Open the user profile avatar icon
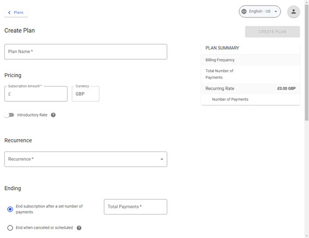The width and height of the screenshot is (309, 238). click(294, 11)
